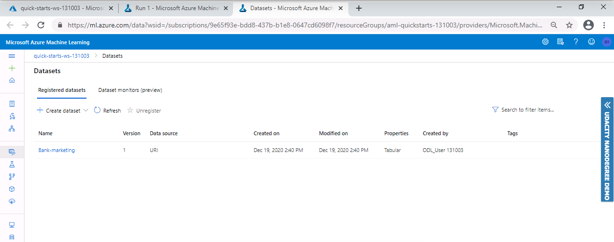Open Automated ML from sidebar
The image size is (614, 242).
(12, 116)
